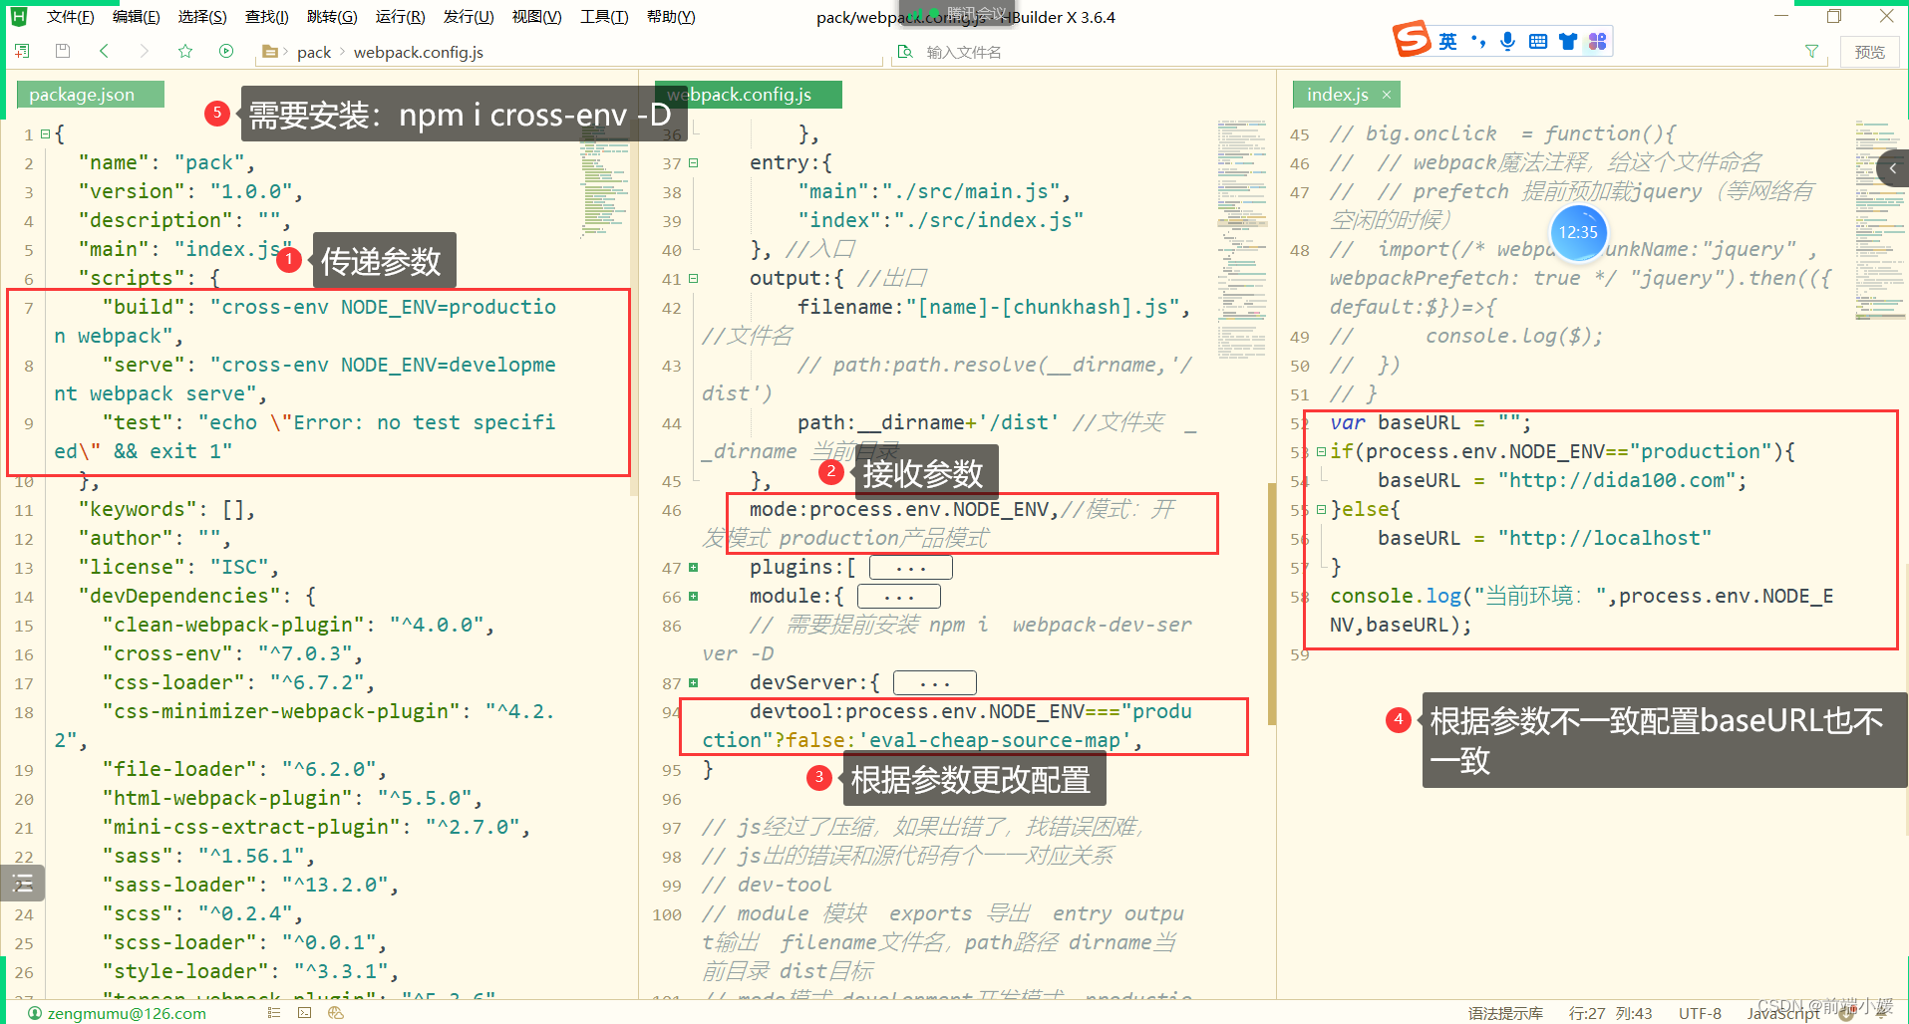Open the 查找(I) menu
Screen dimensions: 1909x1024
click(267, 17)
